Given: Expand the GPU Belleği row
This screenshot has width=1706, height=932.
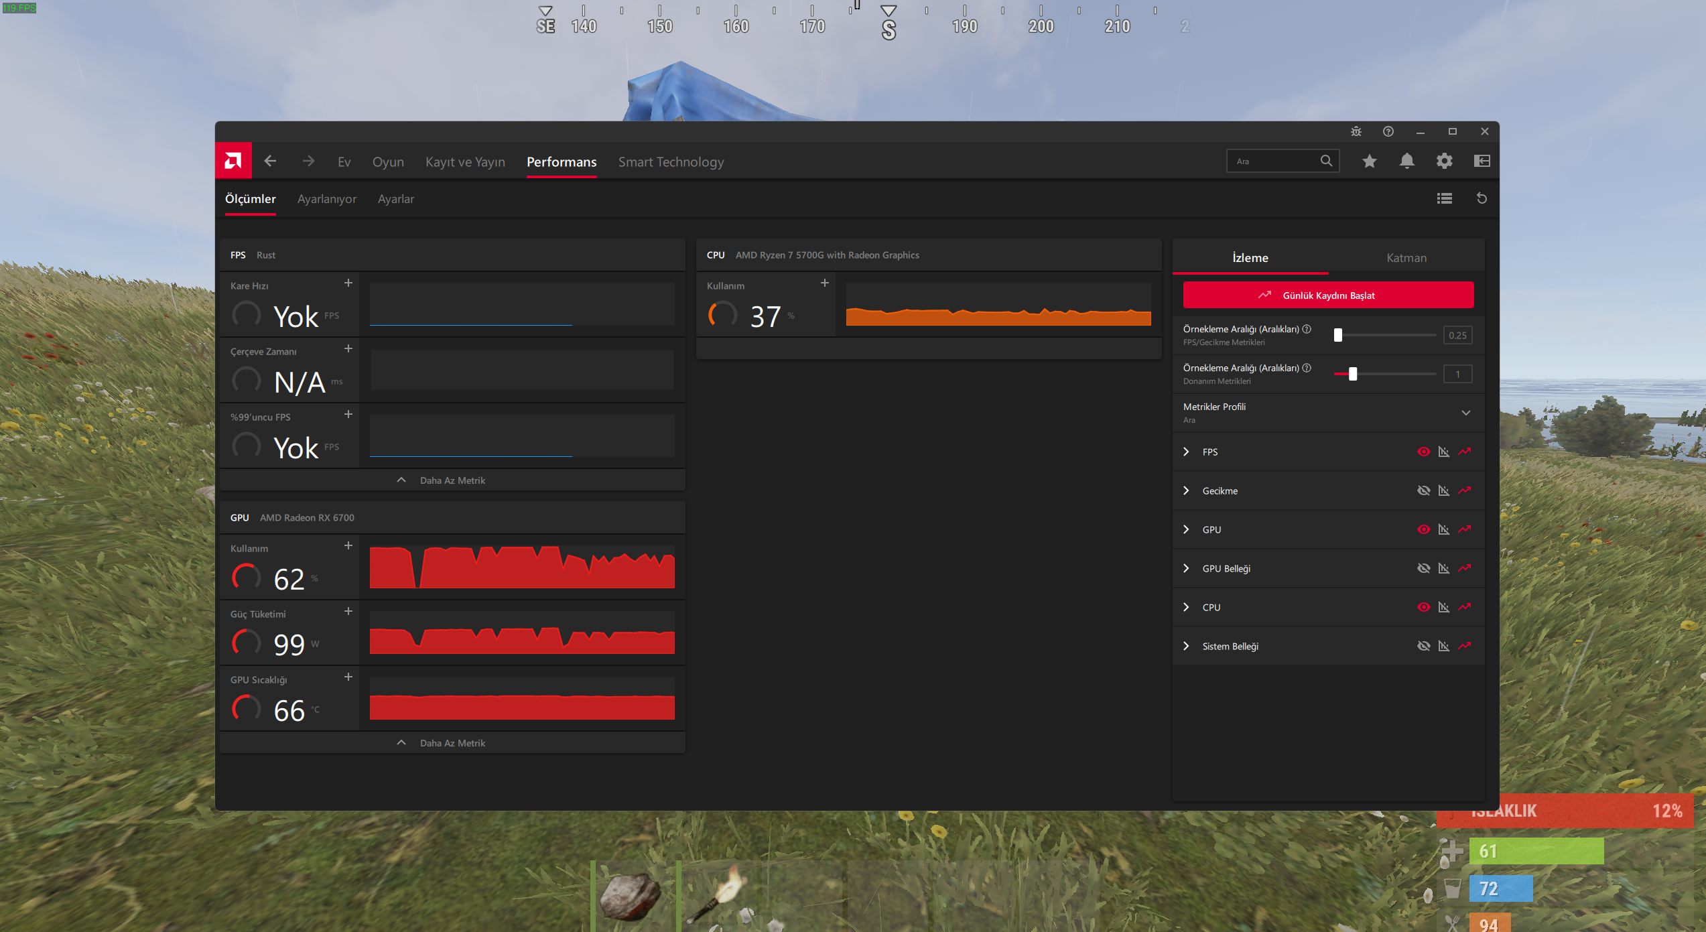Looking at the screenshot, I should pyautogui.click(x=1186, y=568).
